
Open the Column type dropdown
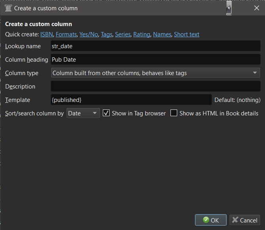pos(155,73)
